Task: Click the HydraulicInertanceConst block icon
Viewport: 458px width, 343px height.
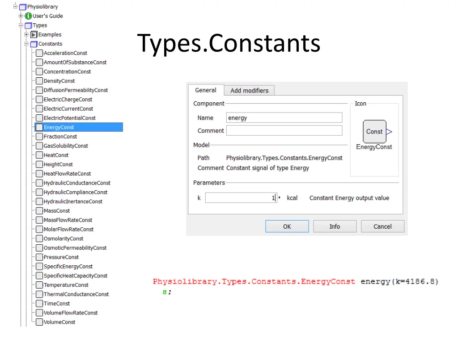Action: (39, 201)
